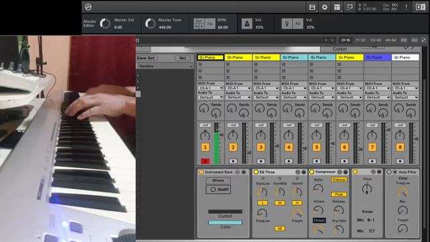The image size is (430, 242).
Task: Click the Pitch device hot-swap icon
Action: [374, 172]
